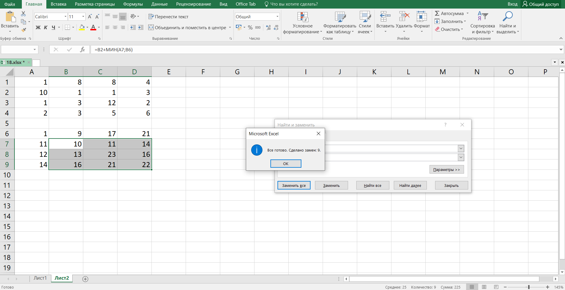Align cell content to the middle vertically
Screen dimensions: 565x290
[115, 17]
